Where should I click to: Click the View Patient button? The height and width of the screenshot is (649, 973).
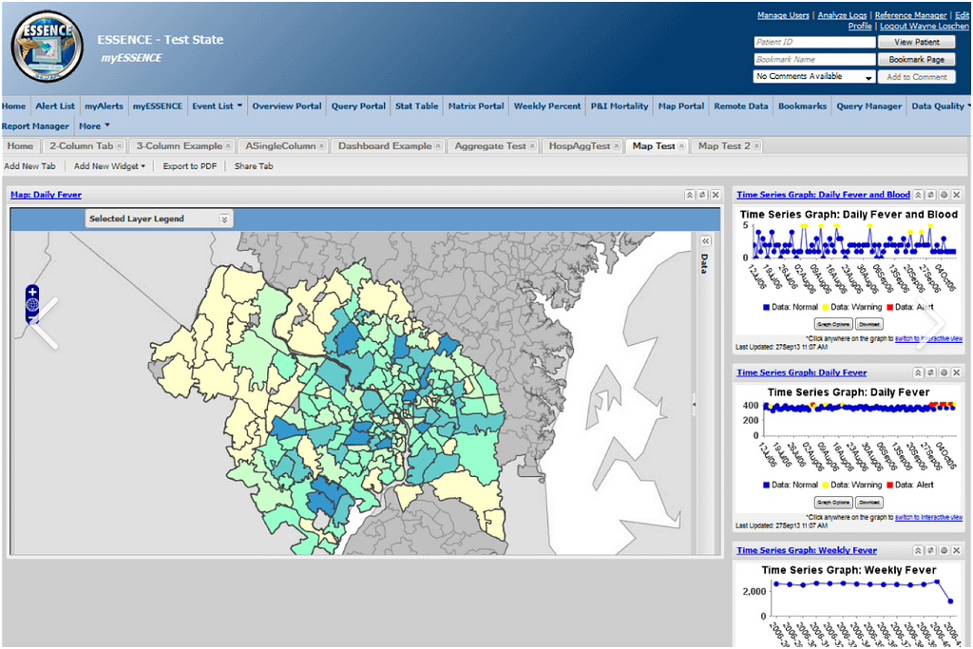(x=916, y=43)
